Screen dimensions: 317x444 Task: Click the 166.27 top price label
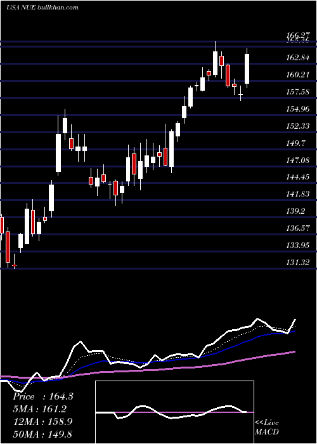[298, 36]
